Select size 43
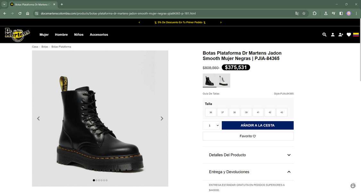The width and height of the screenshot is (361, 193). (x=282, y=113)
